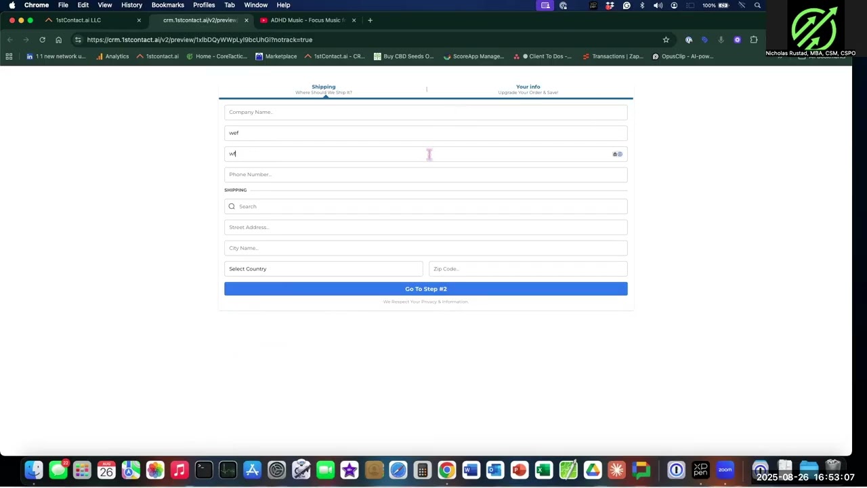867x488 pixels.
Task: Open the apps grid in bookmarks bar
Action: coord(9,56)
